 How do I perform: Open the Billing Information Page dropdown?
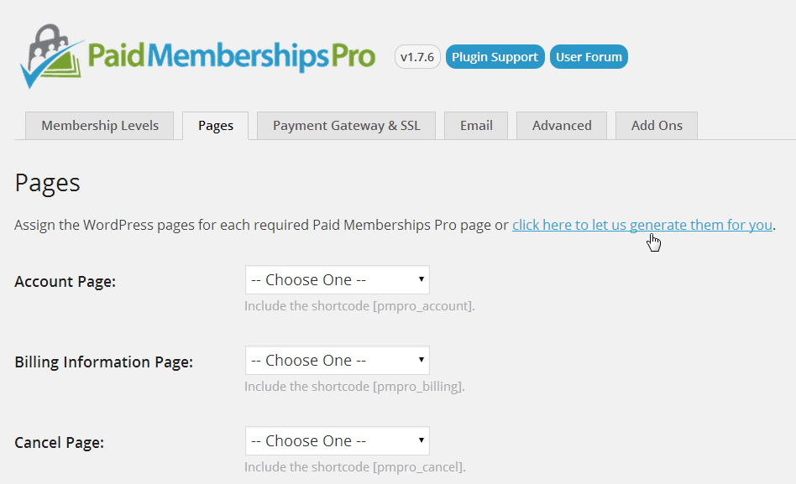click(x=336, y=360)
